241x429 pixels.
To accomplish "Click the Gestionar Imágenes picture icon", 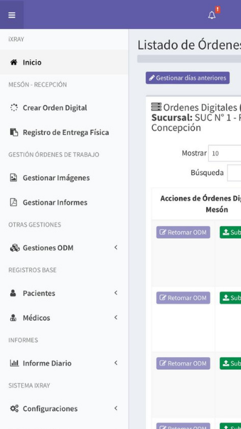I will coord(13,178).
